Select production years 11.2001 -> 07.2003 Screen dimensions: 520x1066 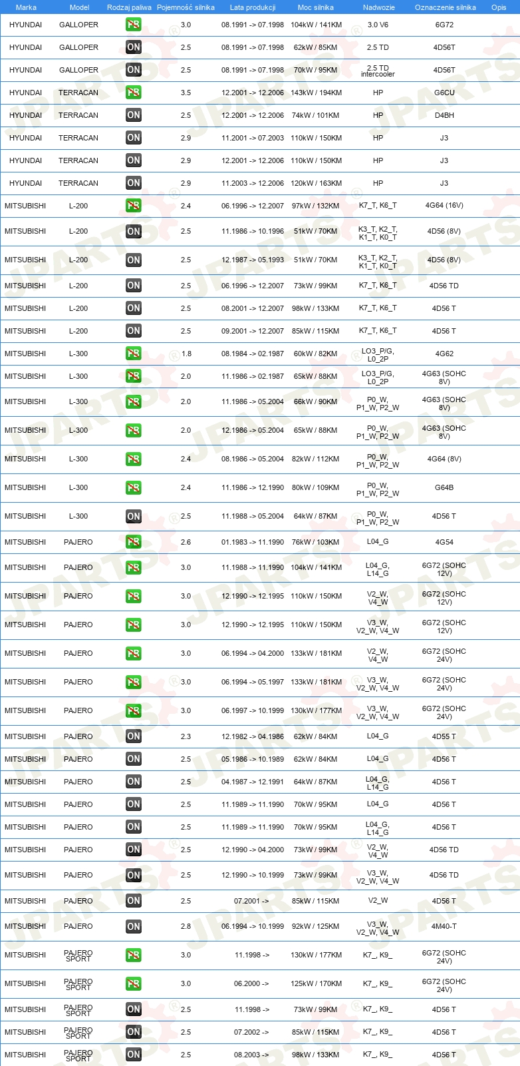(x=253, y=138)
